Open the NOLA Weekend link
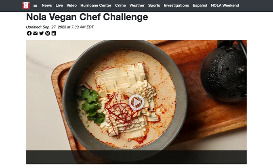The width and height of the screenshot is (273, 168). point(225,5)
